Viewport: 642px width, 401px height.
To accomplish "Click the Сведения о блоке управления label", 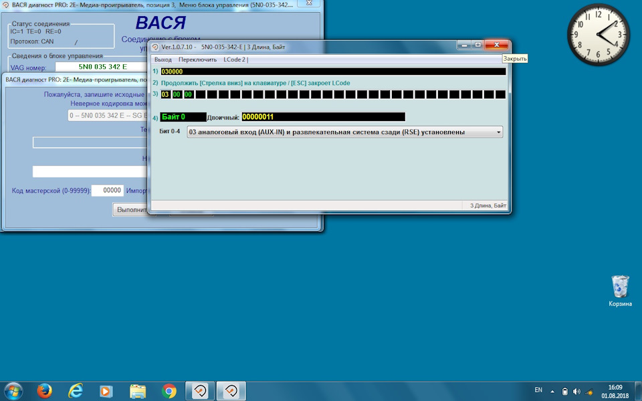I will [57, 56].
